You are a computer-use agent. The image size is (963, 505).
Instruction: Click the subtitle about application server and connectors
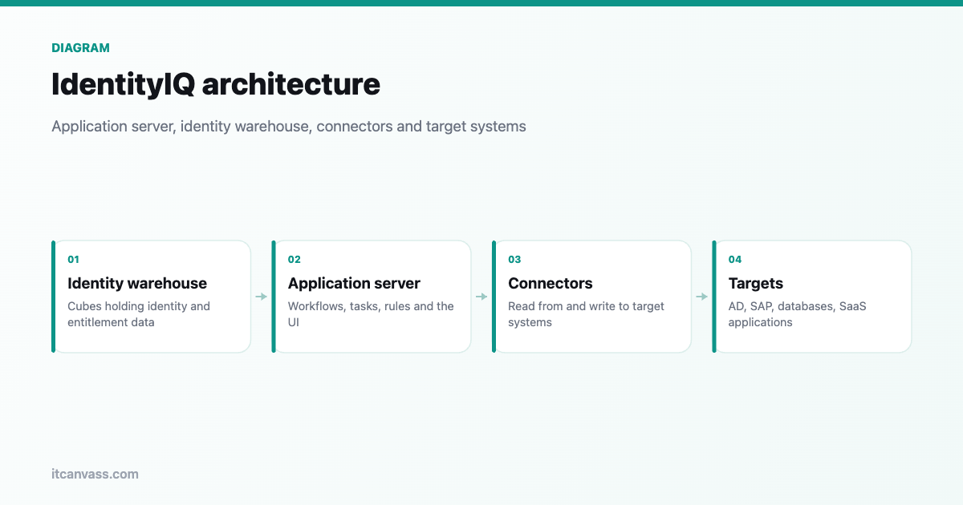coord(289,126)
